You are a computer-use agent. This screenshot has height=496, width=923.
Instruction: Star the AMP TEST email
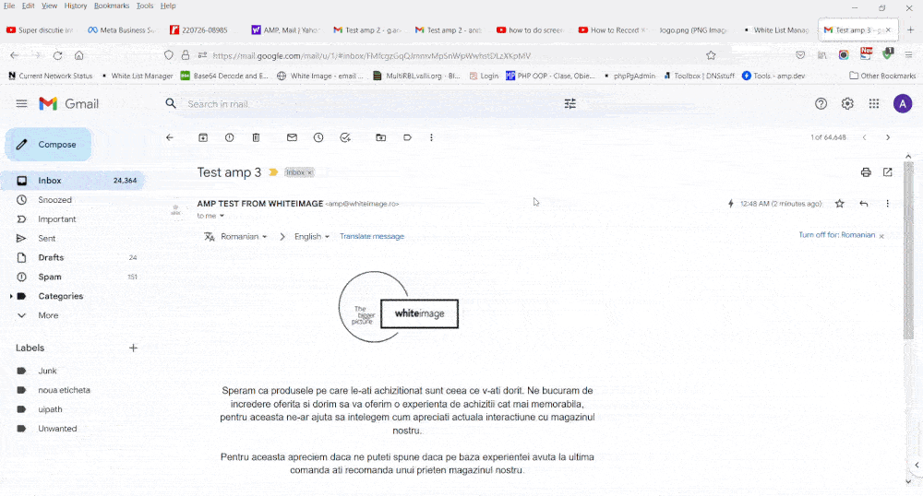point(839,204)
